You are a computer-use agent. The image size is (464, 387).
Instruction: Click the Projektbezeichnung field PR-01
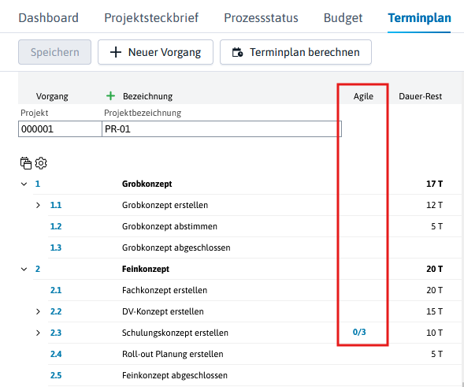tap(221, 128)
